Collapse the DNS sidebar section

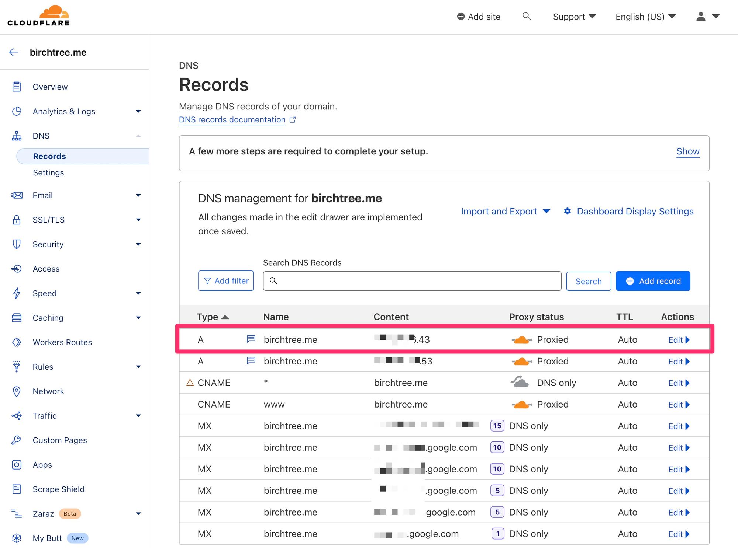click(x=138, y=136)
